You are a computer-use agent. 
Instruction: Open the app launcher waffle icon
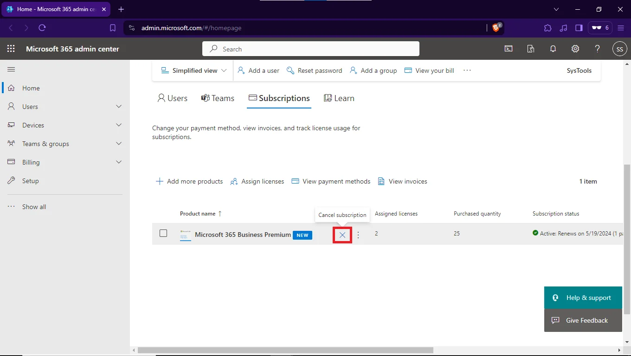[x=11, y=49]
